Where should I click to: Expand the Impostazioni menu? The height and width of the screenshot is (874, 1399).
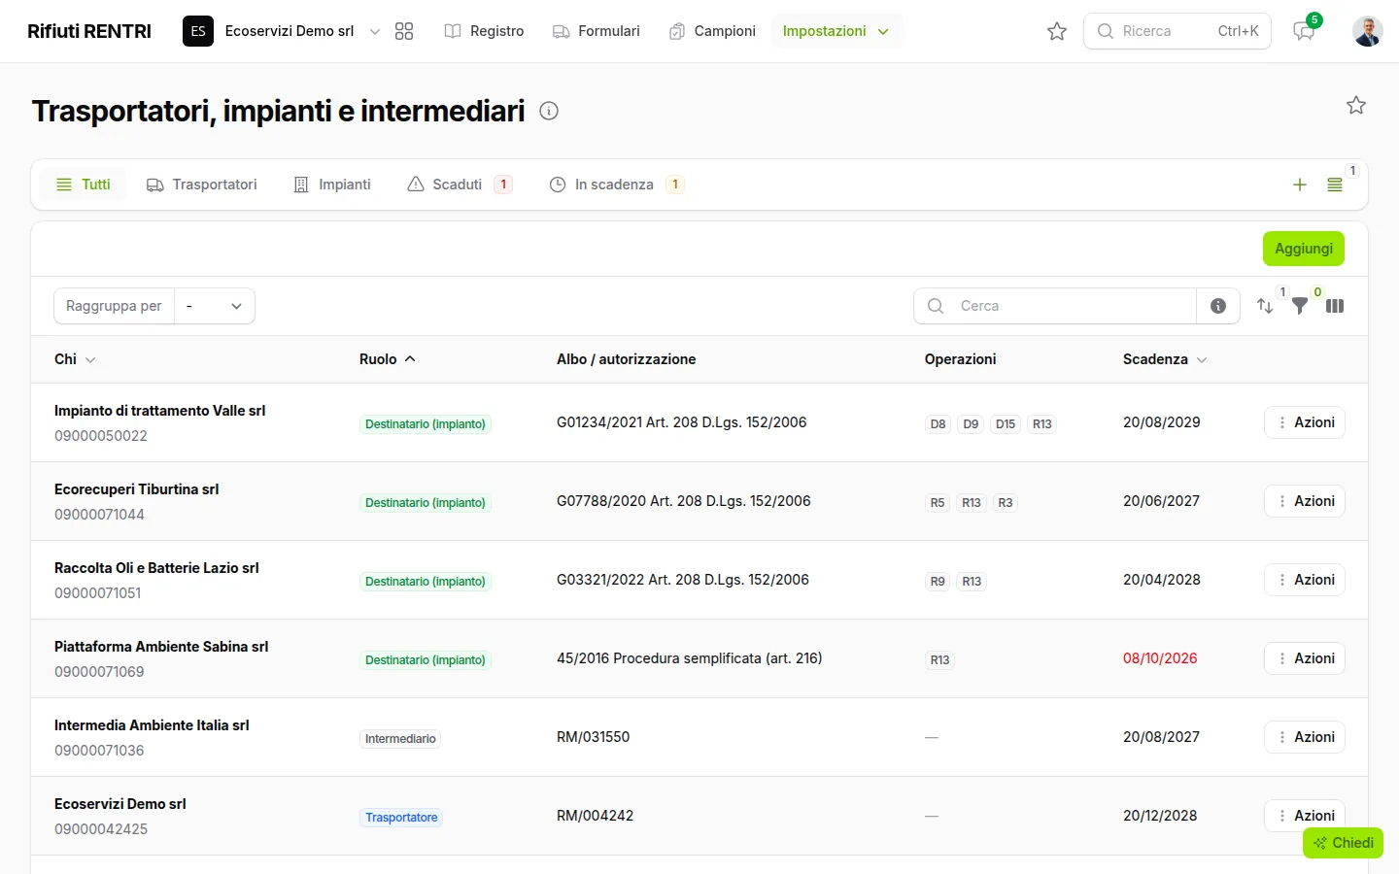pyautogui.click(x=836, y=31)
